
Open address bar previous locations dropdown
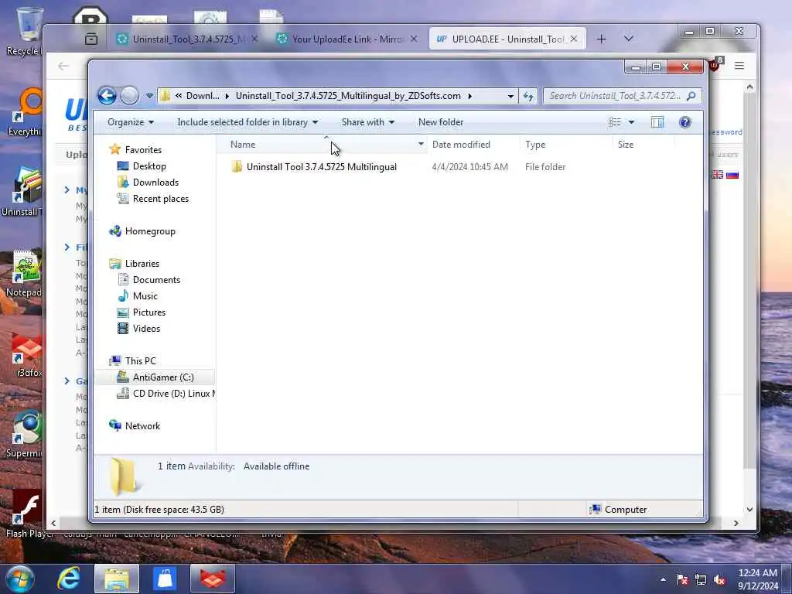pos(510,96)
